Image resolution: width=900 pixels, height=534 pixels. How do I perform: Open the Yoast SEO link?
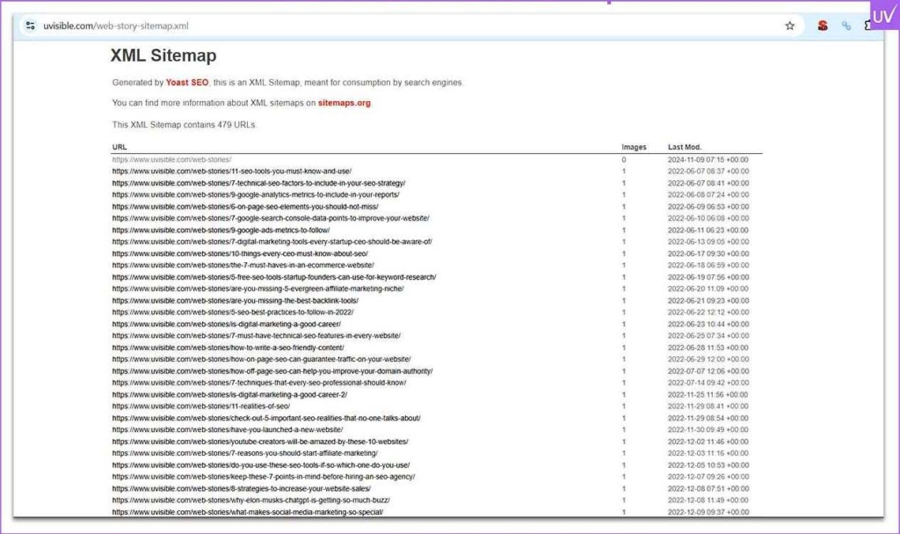[187, 83]
